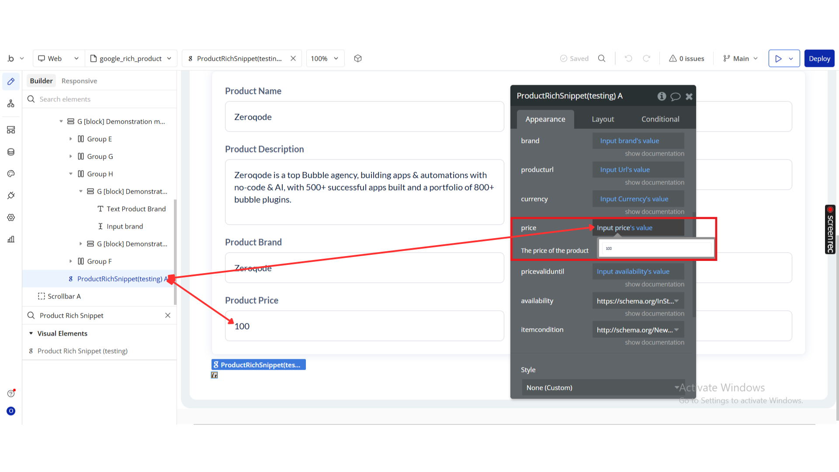Switch to the Layout tab
This screenshot has height=472, width=839.
[603, 119]
